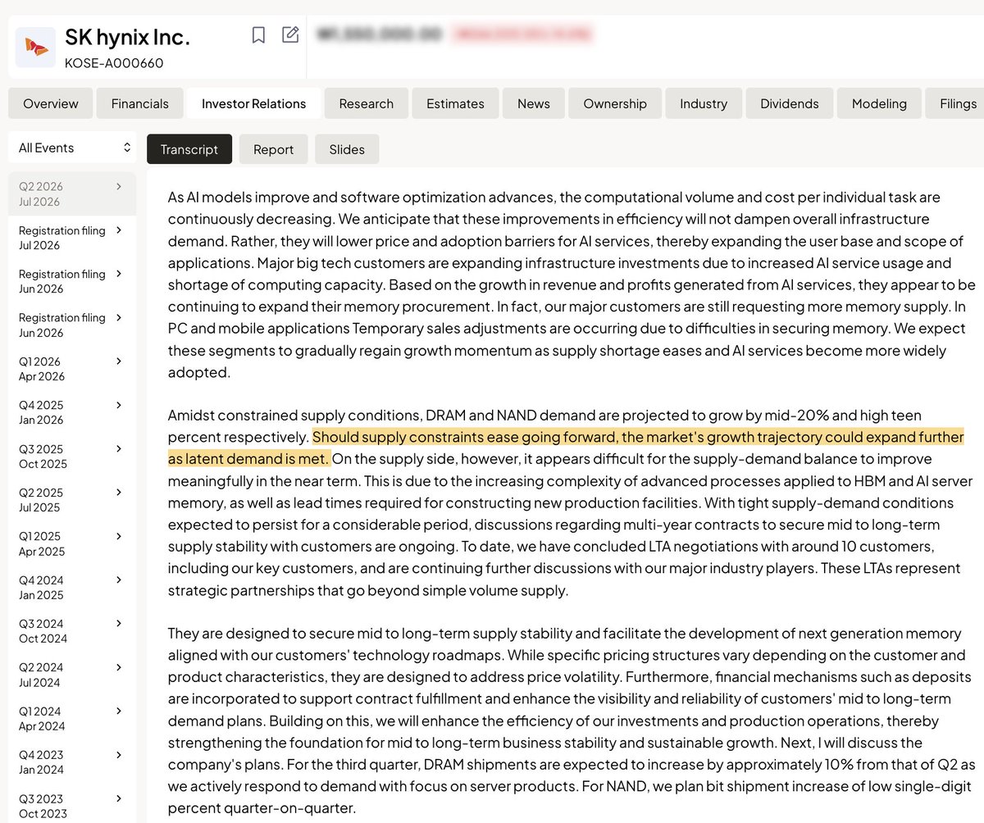Switch to the Industry tab
The width and height of the screenshot is (984, 823).
704,103
